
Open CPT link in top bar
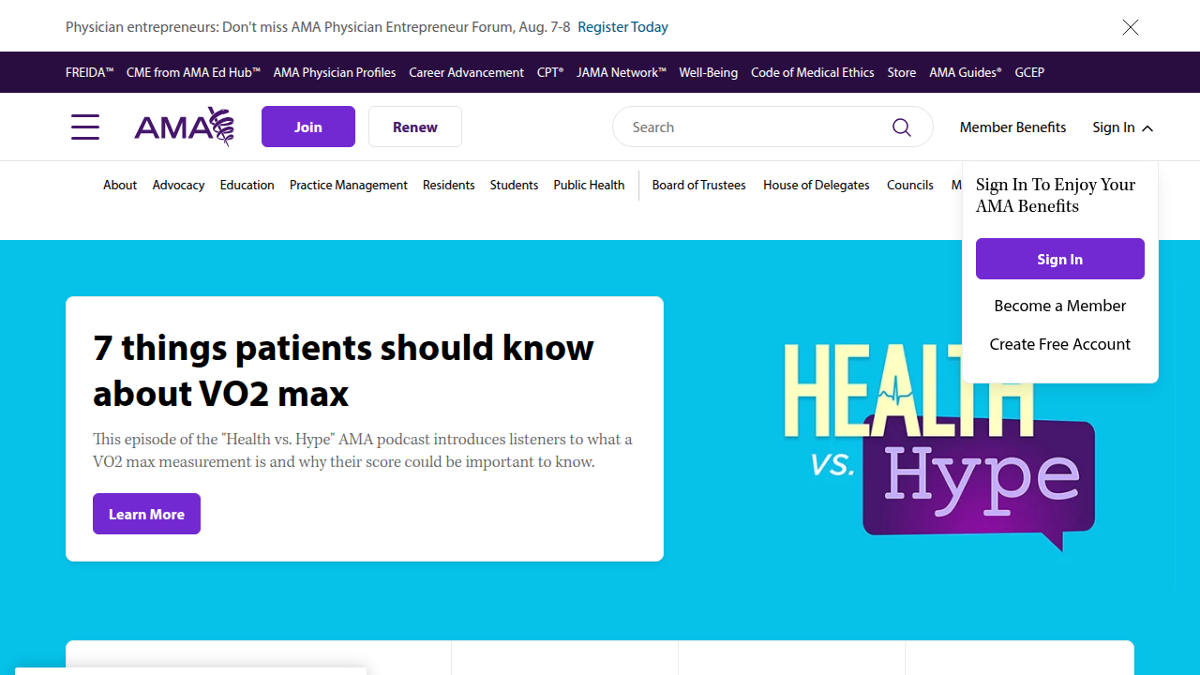(550, 72)
